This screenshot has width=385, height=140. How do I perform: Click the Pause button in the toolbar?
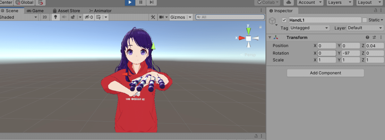coord(141,2)
